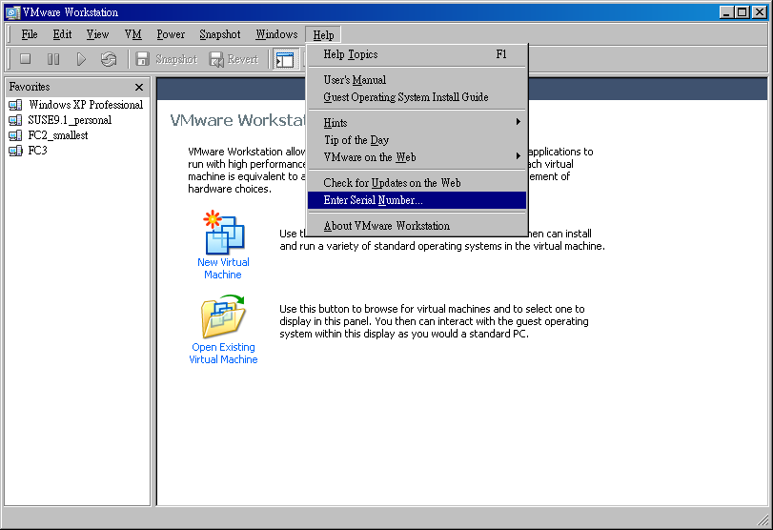Screen dimensions: 773x530
Task: Select Windows XP Professional in Favorites
Action: [85, 105]
